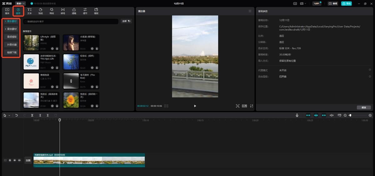Click the timeline zoom-in plus icon
This screenshot has height=176, width=375.
[370, 115]
